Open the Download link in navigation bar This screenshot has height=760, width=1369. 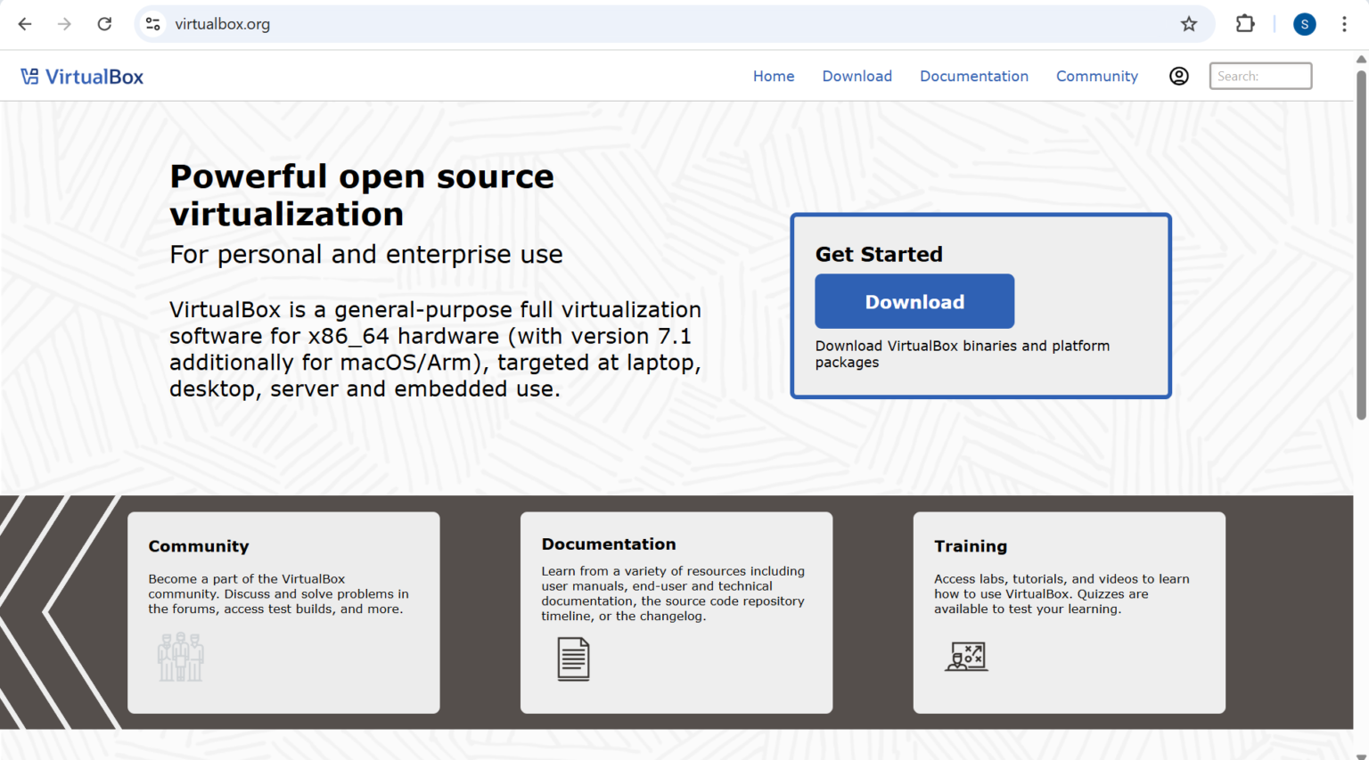click(857, 76)
